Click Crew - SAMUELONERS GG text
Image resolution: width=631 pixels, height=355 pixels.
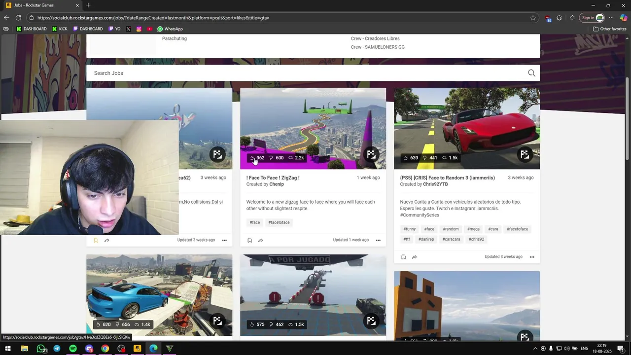coord(378,47)
